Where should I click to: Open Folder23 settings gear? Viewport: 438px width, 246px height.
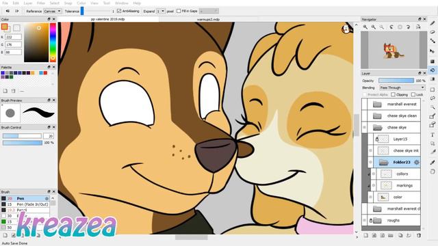pyautogui.click(x=417, y=162)
